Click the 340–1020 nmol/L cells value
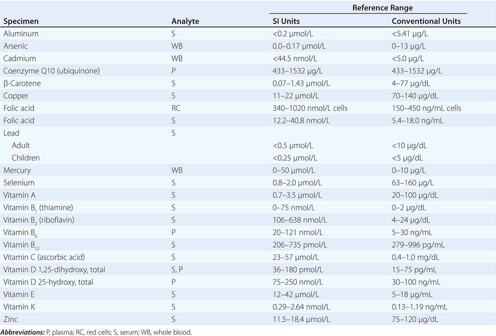The image size is (496, 336). (x=310, y=108)
